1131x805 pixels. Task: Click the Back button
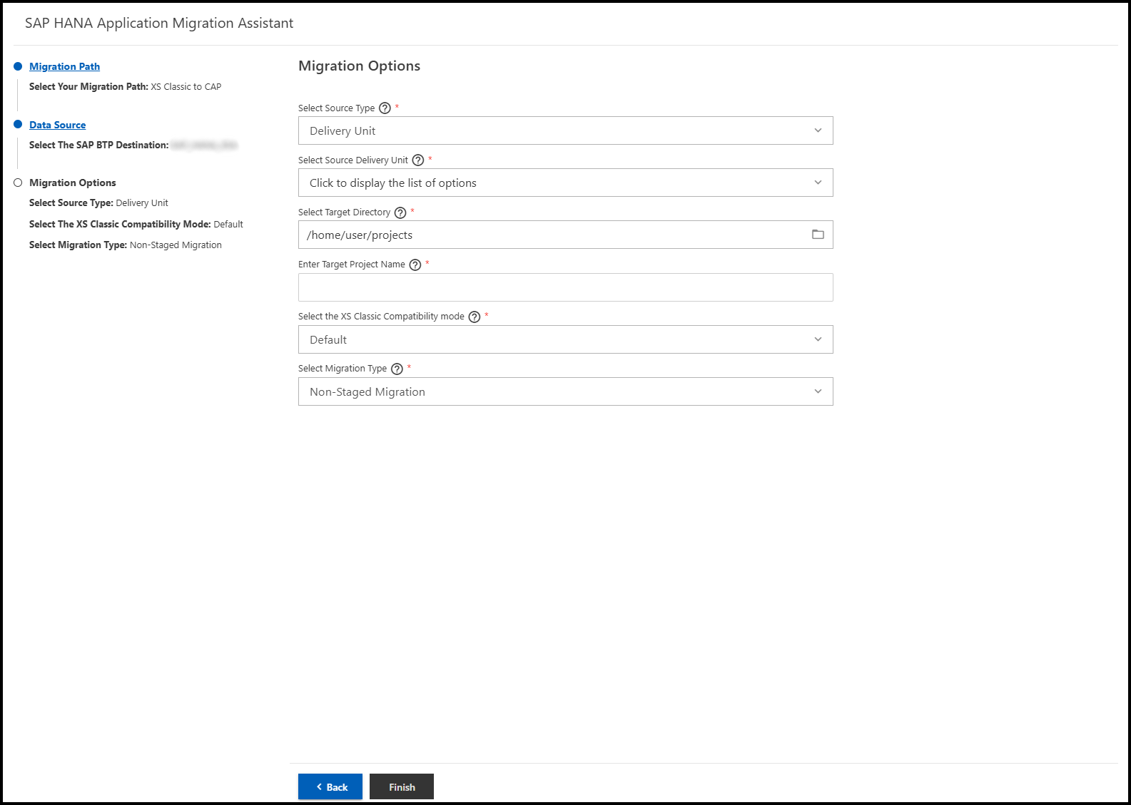click(x=330, y=786)
